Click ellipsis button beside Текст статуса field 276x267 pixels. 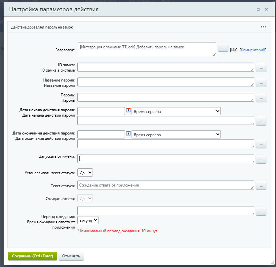pyautogui.click(x=261, y=186)
